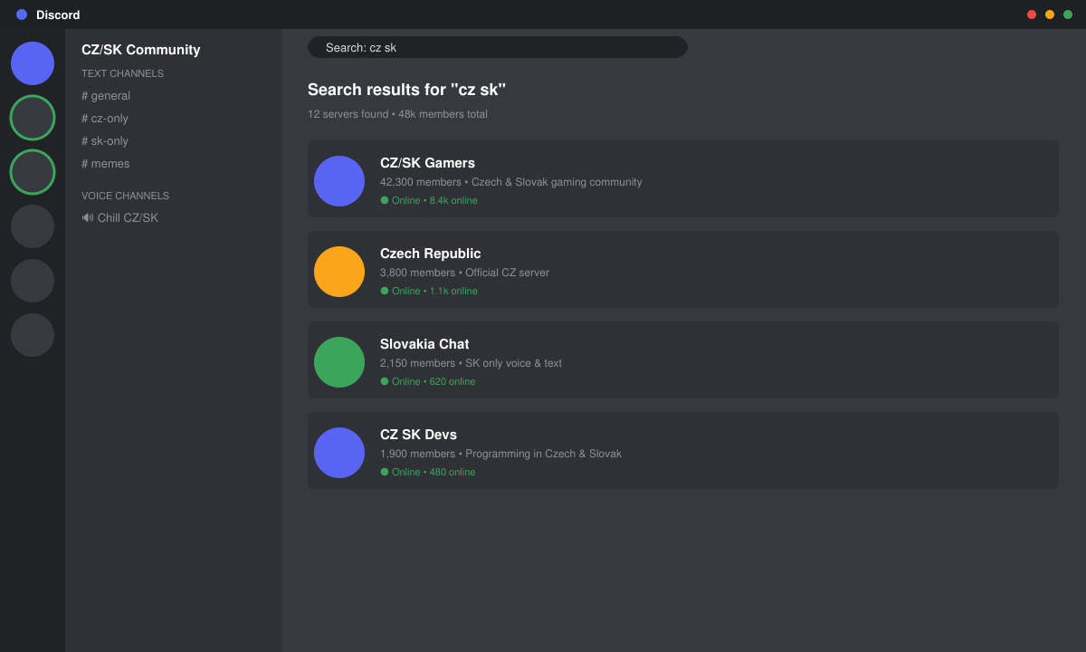This screenshot has width=1086, height=652.
Task: Select the CZ/SK Gamers result title
Action: (427, 163)
